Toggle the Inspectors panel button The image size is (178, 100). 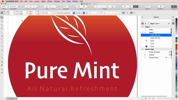click(x=174, y=7)
